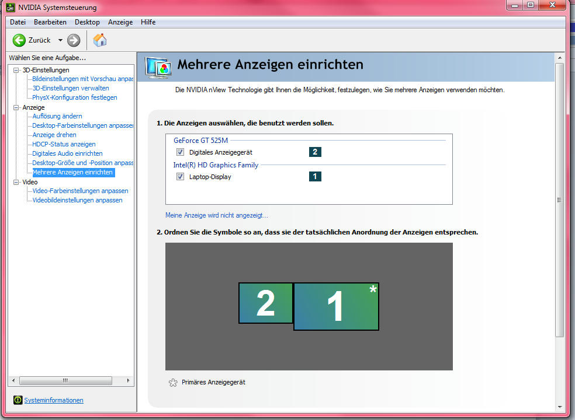Open the Systeminformationen link
The height and width of the screenshot is (420, 575).
[54, 400]
